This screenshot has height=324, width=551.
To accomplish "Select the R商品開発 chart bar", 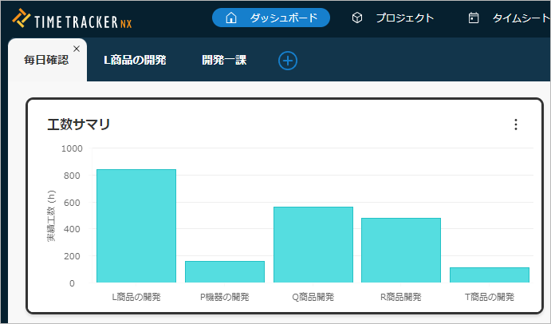I will pos(400,250).
